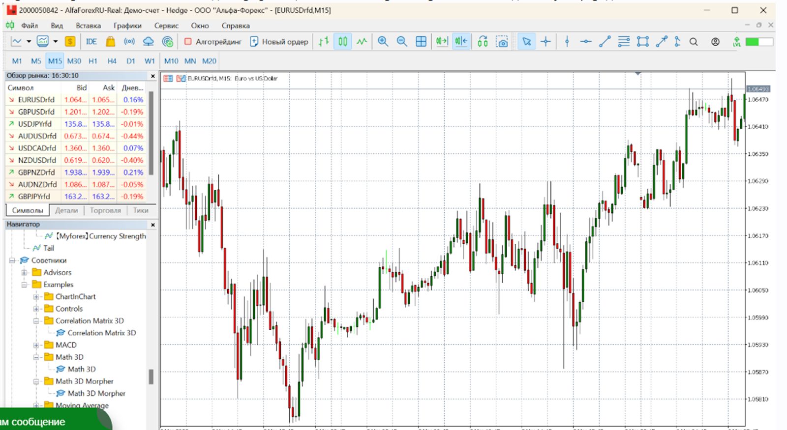This screenshot has width=787, height=430.
Task: Take a chart screenshot with camera icon
Action: point(502,42)
